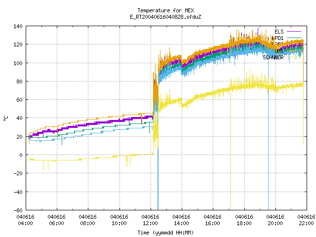This screenshot has width=316, height=237.
Task: Click the 140 y-axis tick label
Action: pos(18,26)
